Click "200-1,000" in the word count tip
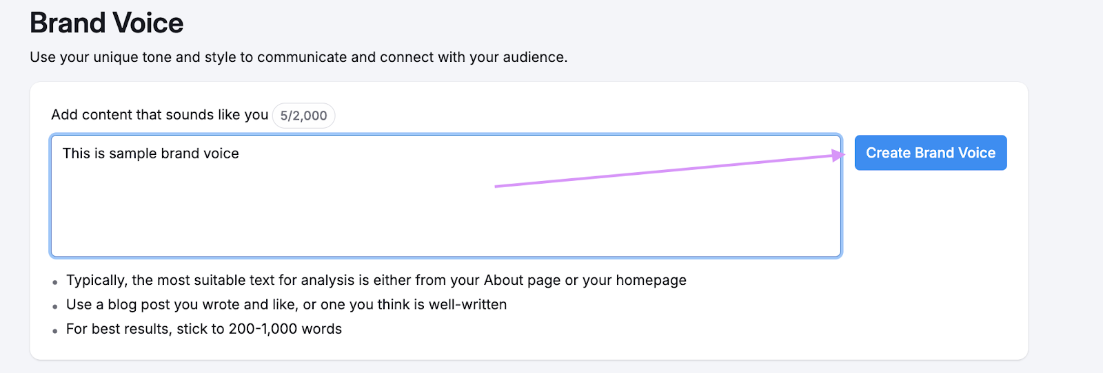 pos(263,329)
